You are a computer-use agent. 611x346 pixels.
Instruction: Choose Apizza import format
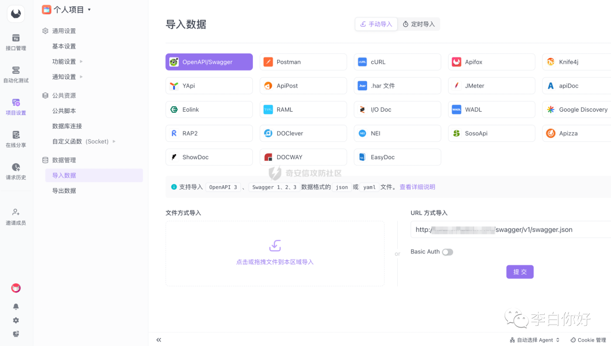(576, 133)
